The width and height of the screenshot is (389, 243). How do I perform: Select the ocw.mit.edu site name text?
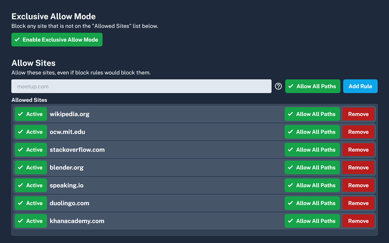(x=67, y=132)
